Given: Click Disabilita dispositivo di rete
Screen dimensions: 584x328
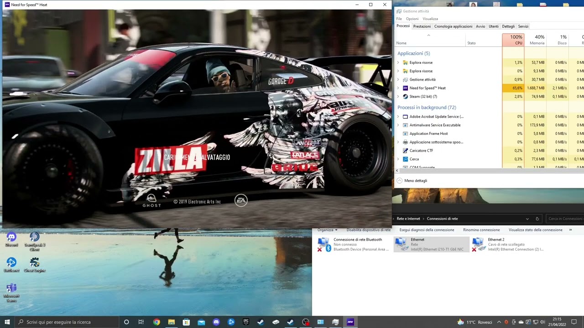Looking at the screenshot, I should click(x=369, y=230).
